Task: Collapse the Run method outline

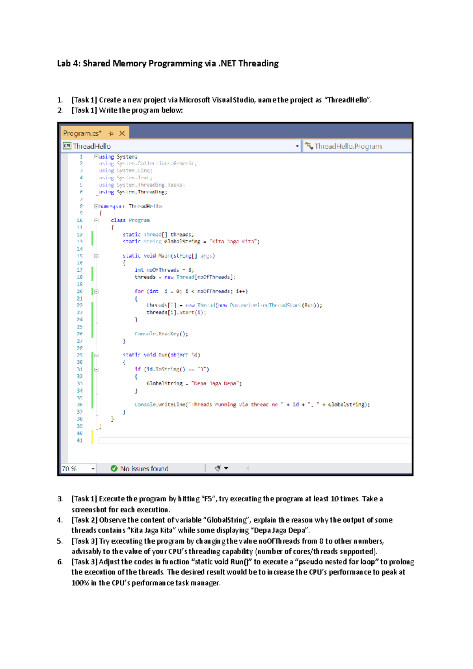Action: [96, 355]
